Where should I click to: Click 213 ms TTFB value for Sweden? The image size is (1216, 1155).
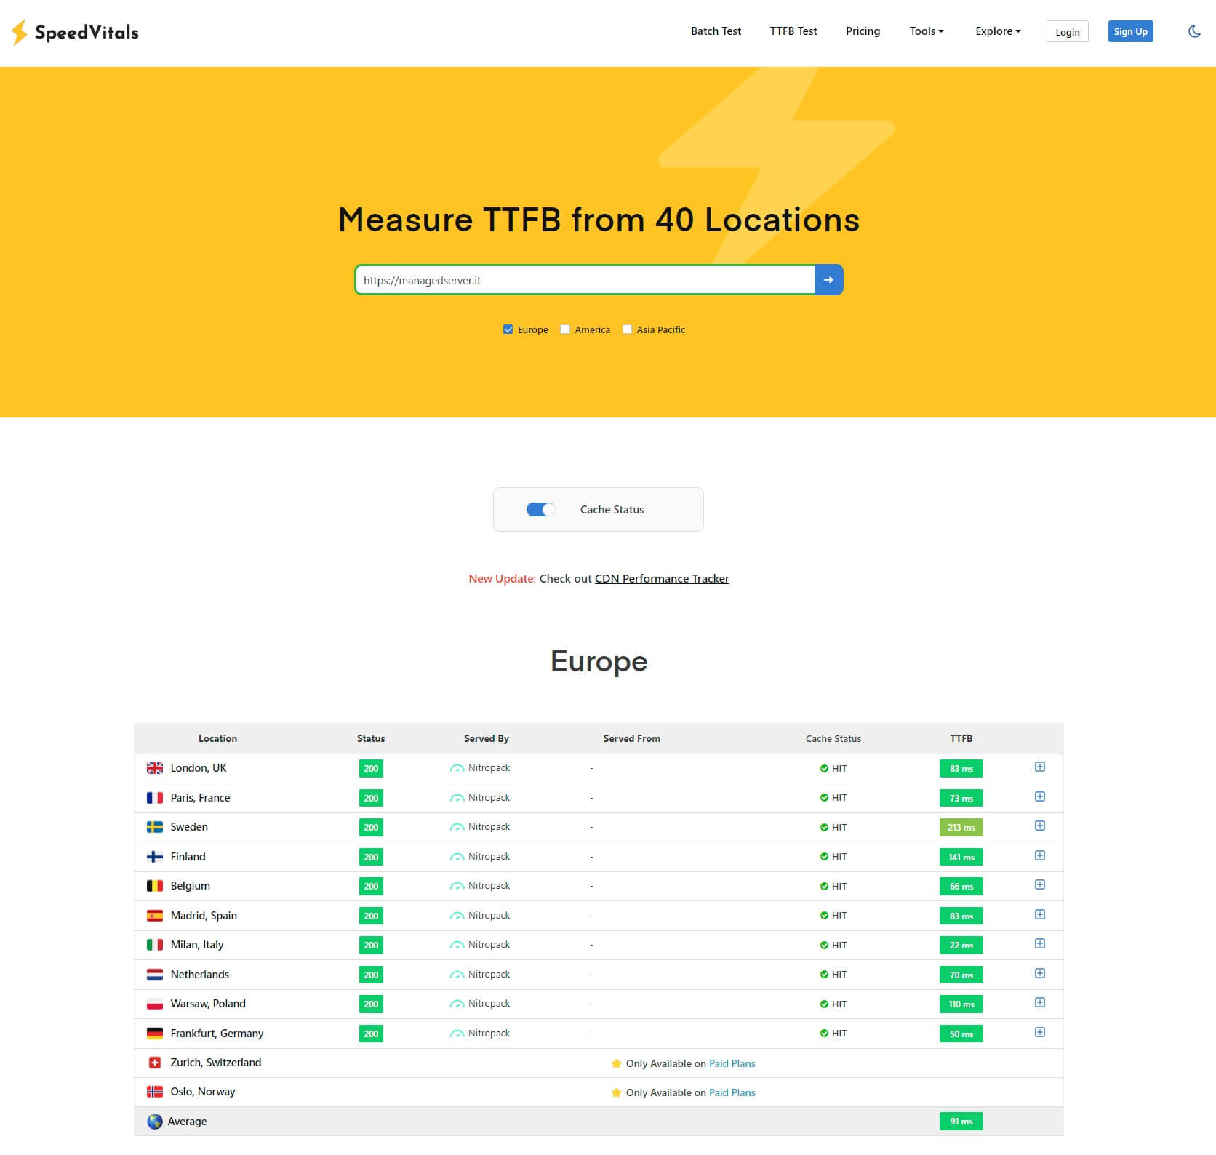point(961,828)
